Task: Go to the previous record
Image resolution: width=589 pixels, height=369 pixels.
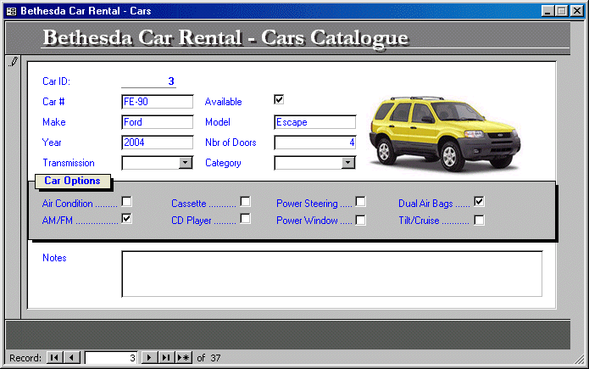Action: pos(72,357)
